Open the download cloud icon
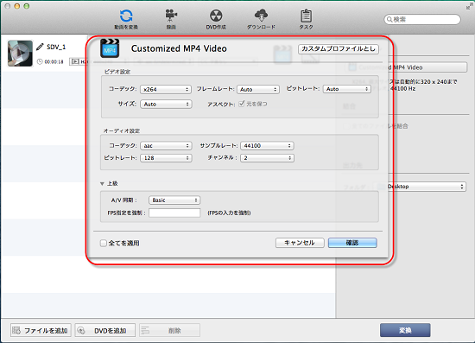 (x=261, y=16)
